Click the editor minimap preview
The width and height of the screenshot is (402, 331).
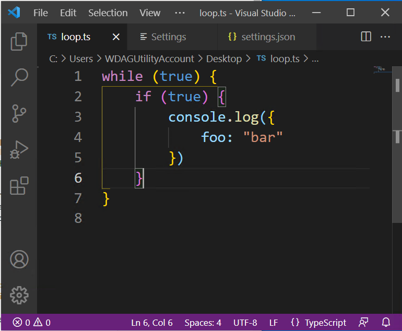382,70
